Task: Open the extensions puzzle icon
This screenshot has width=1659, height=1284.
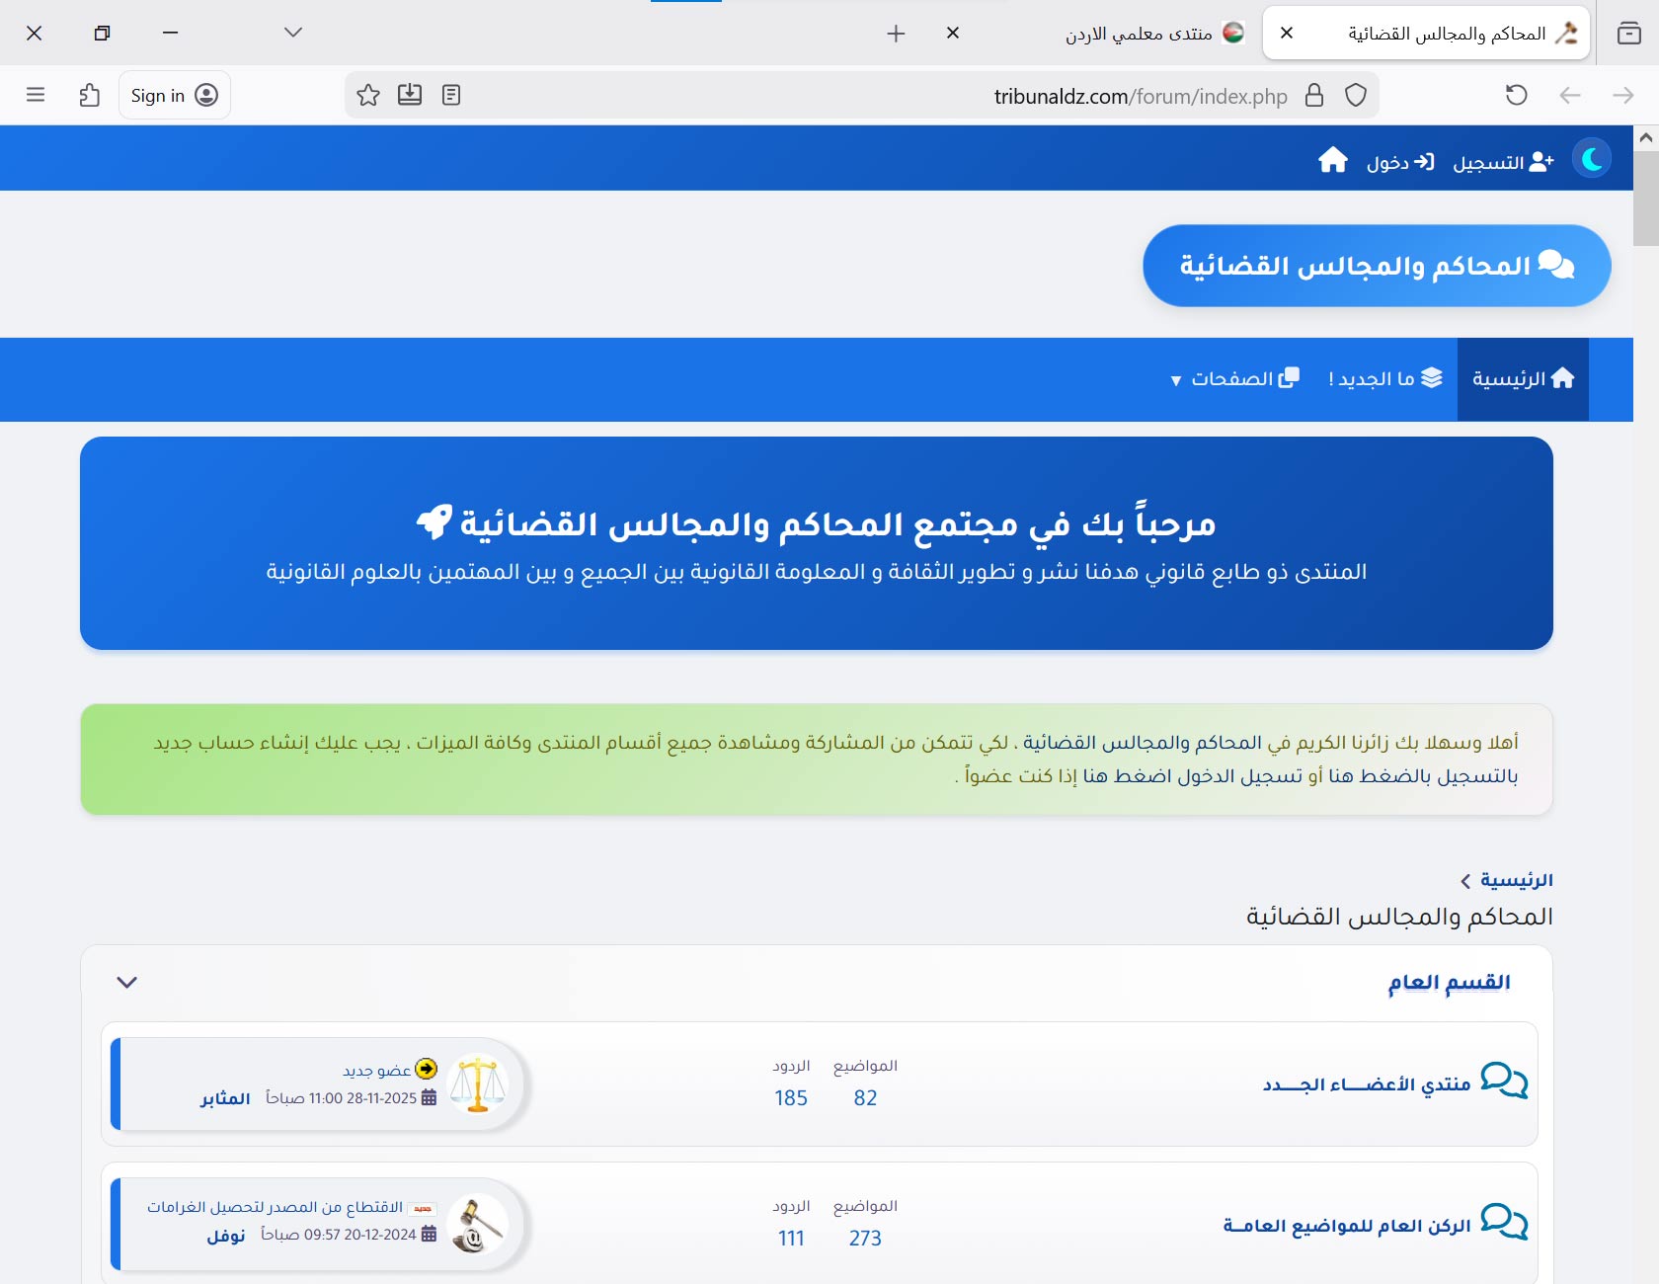Action: pos(90,95)
